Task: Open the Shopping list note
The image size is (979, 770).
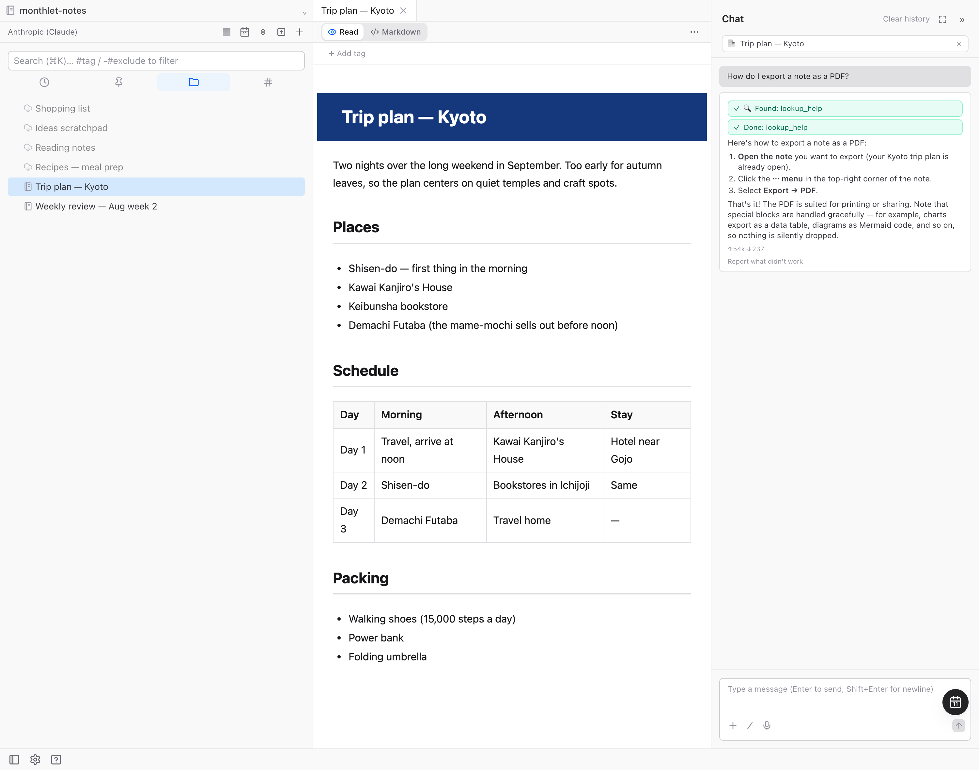Action: [156, 108]
